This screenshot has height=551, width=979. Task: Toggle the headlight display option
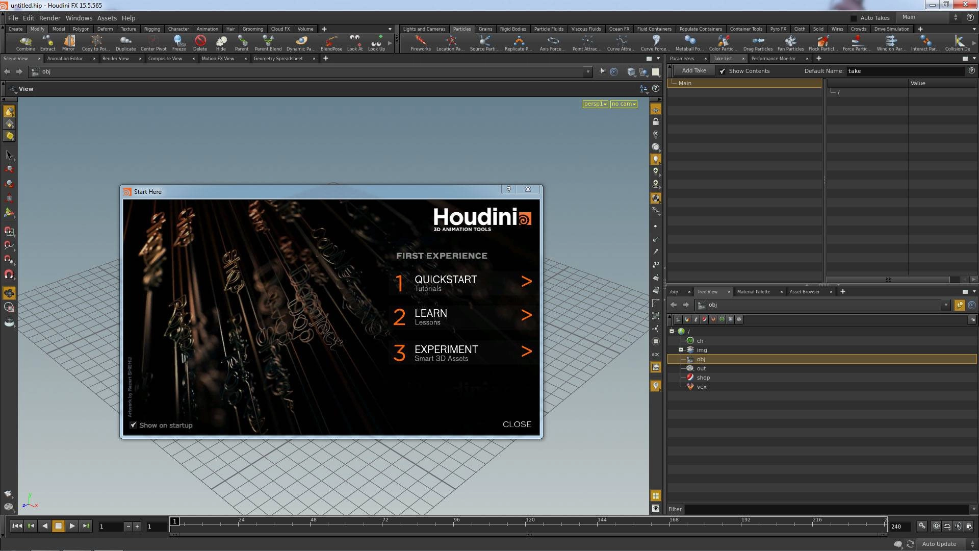click(656, 159)
